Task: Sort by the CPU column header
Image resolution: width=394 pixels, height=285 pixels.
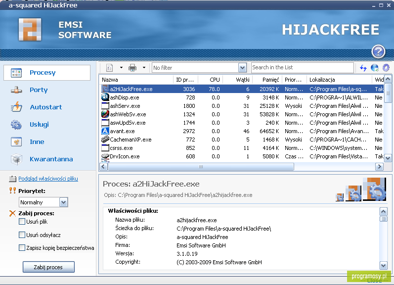Action: click(x=211, y=80)
